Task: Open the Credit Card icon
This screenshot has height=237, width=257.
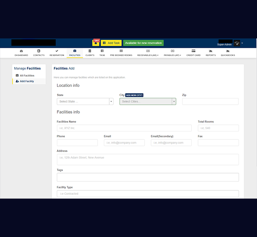Action: (x=193, y=51)
